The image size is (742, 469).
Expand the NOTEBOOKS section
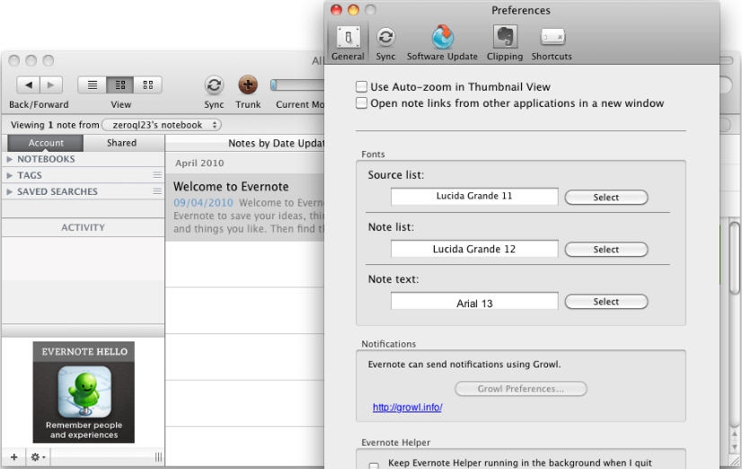pos(10,159)
